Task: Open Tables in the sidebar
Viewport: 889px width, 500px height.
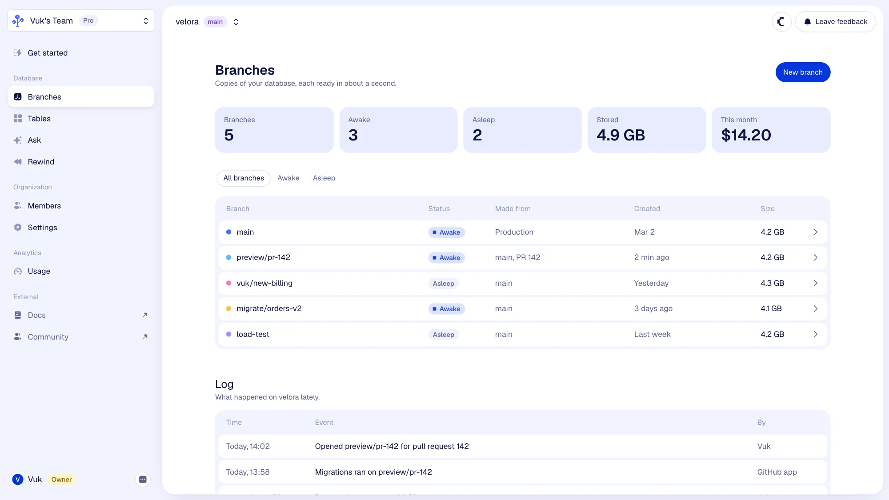Action: tap(81, 119)
